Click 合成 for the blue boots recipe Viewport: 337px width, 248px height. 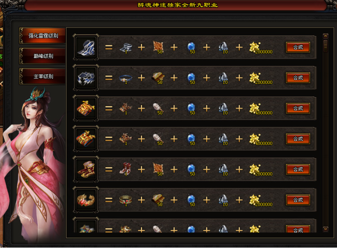click(298, 47)
